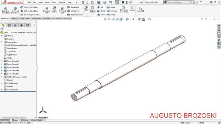The width and height of the screenshot is (221, 124).
Task: Open Reference Geometry tools
Action: [x=124, y=9]
